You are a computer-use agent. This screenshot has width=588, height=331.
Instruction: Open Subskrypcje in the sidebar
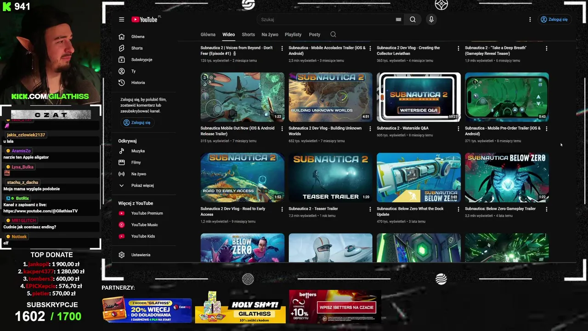[141, 60]
